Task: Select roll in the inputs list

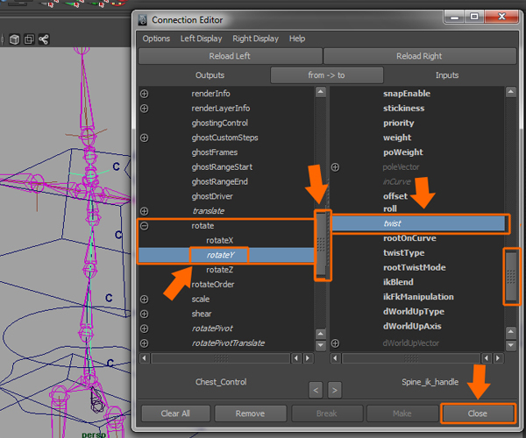Action: click(x=390, y=209)
